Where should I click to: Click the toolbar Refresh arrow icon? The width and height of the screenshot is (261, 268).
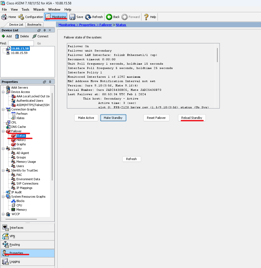(88, 17)
